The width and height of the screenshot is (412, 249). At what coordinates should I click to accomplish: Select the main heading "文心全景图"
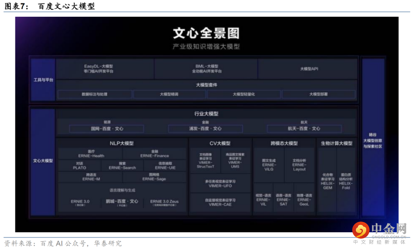coord(206,33)
